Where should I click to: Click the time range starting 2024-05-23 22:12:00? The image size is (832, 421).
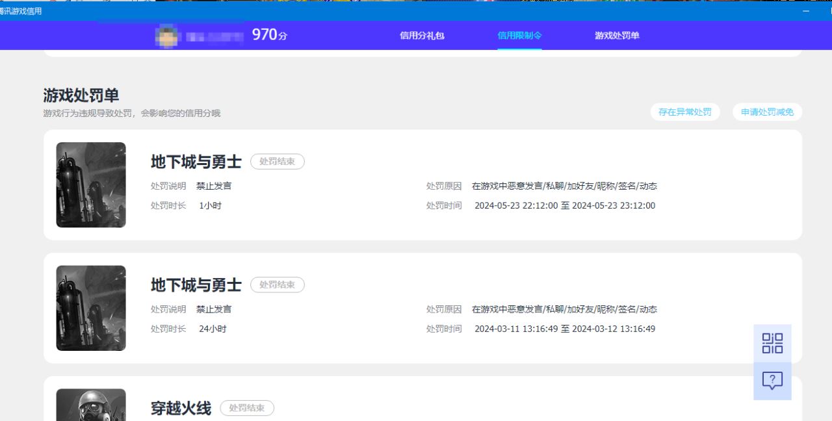(565, 205)
